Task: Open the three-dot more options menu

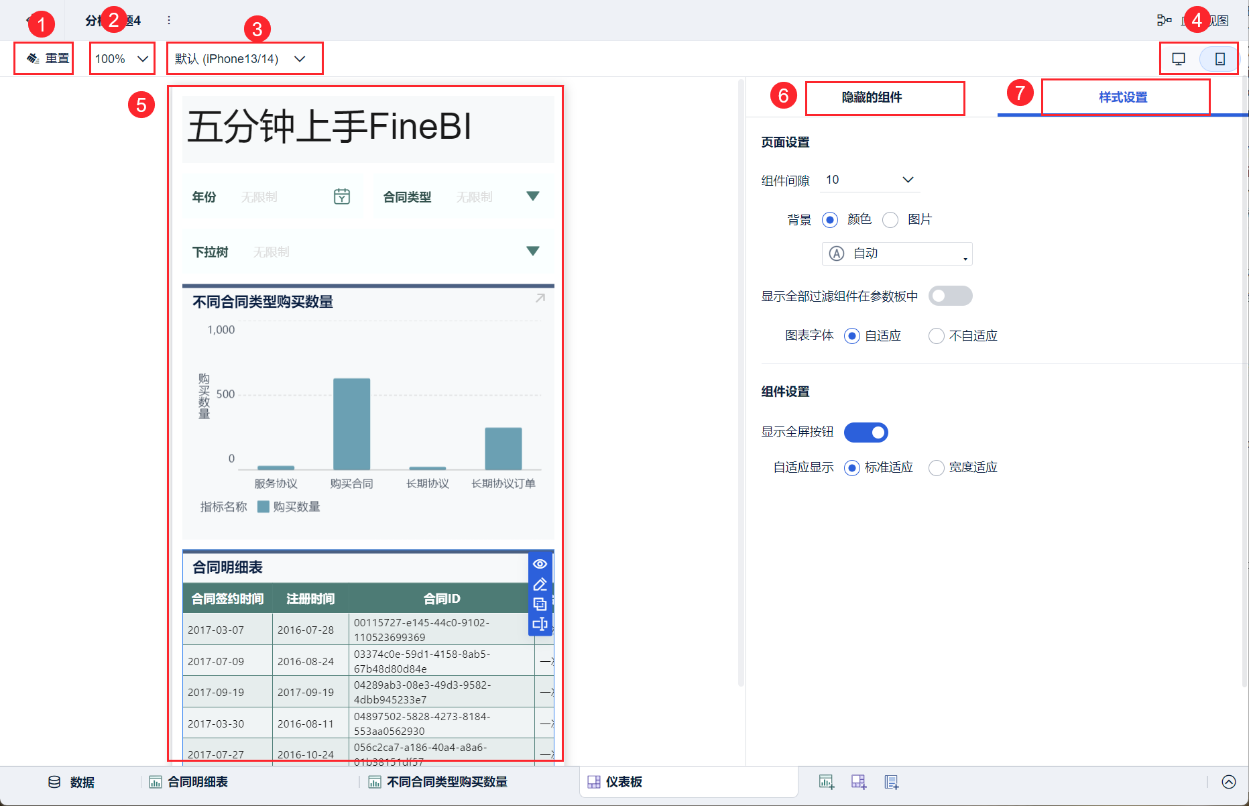Action: (x=169, y=20)
